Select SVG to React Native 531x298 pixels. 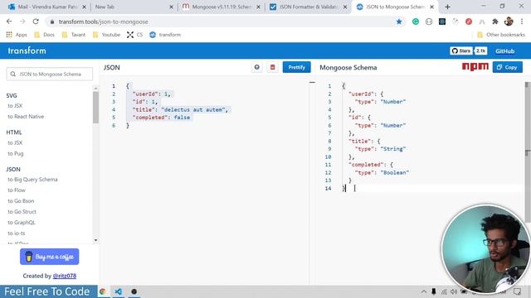click(26, 117)
